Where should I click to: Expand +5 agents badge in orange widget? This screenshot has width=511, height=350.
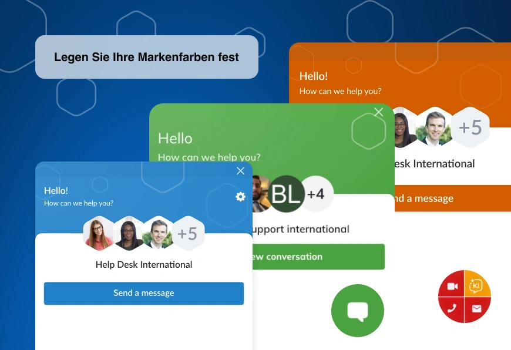(x=470, y=127)
